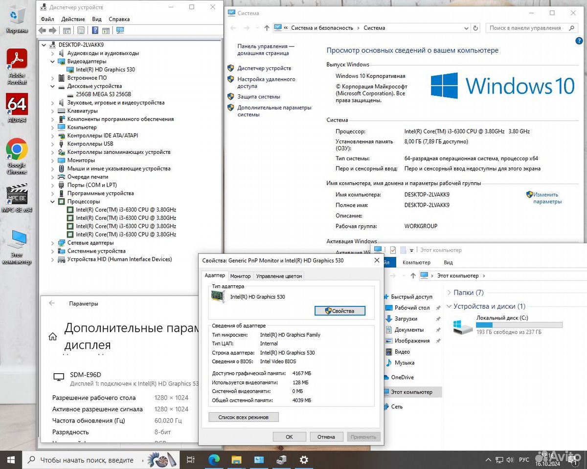587x469 pixels.
Task: Open the Вид menu in Device Manager
Action: (97, 19)
